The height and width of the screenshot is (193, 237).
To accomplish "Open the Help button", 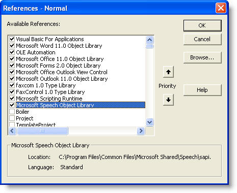I will (202, 90).
